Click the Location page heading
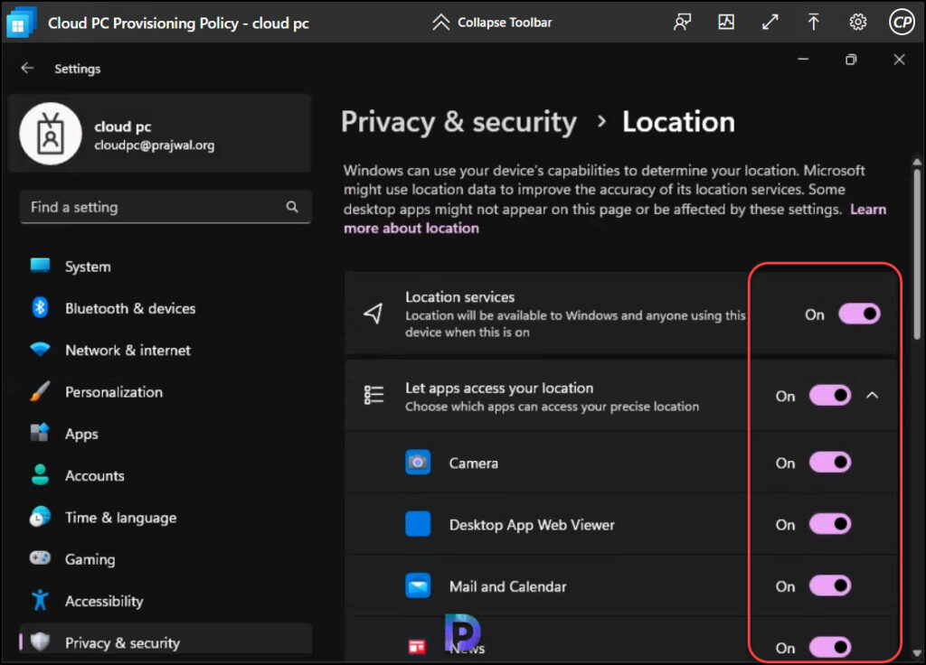 (x=678, y=122)
